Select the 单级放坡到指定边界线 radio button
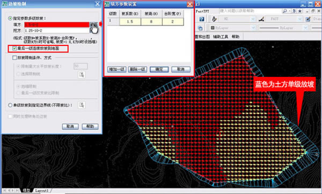Image resolution: width=322 pixels, height=194 pixels. [10, 105]
